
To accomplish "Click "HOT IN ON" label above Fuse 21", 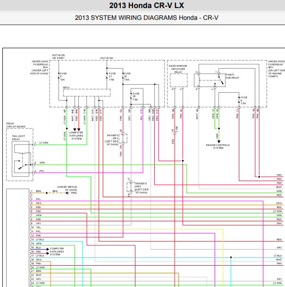I will [107, 58].
